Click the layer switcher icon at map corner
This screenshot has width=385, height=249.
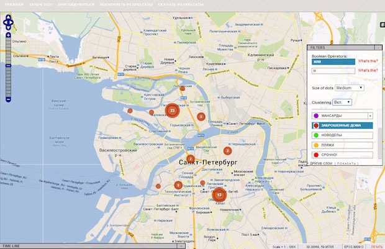pyautogui.click(x=382, y=25)
